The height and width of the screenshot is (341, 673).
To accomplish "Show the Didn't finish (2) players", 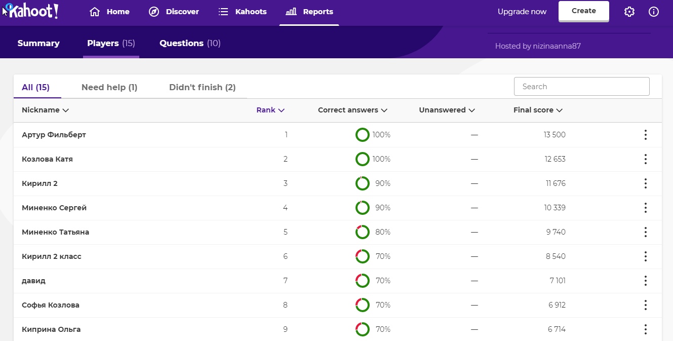I will coord(202,87).
